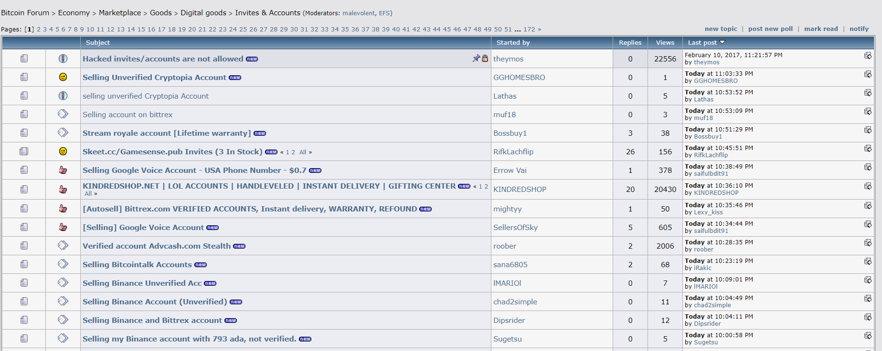Viewport: 882px width, 351px height.
Task: Click last-post icon for Lathas thread
Action: (868, 93)
